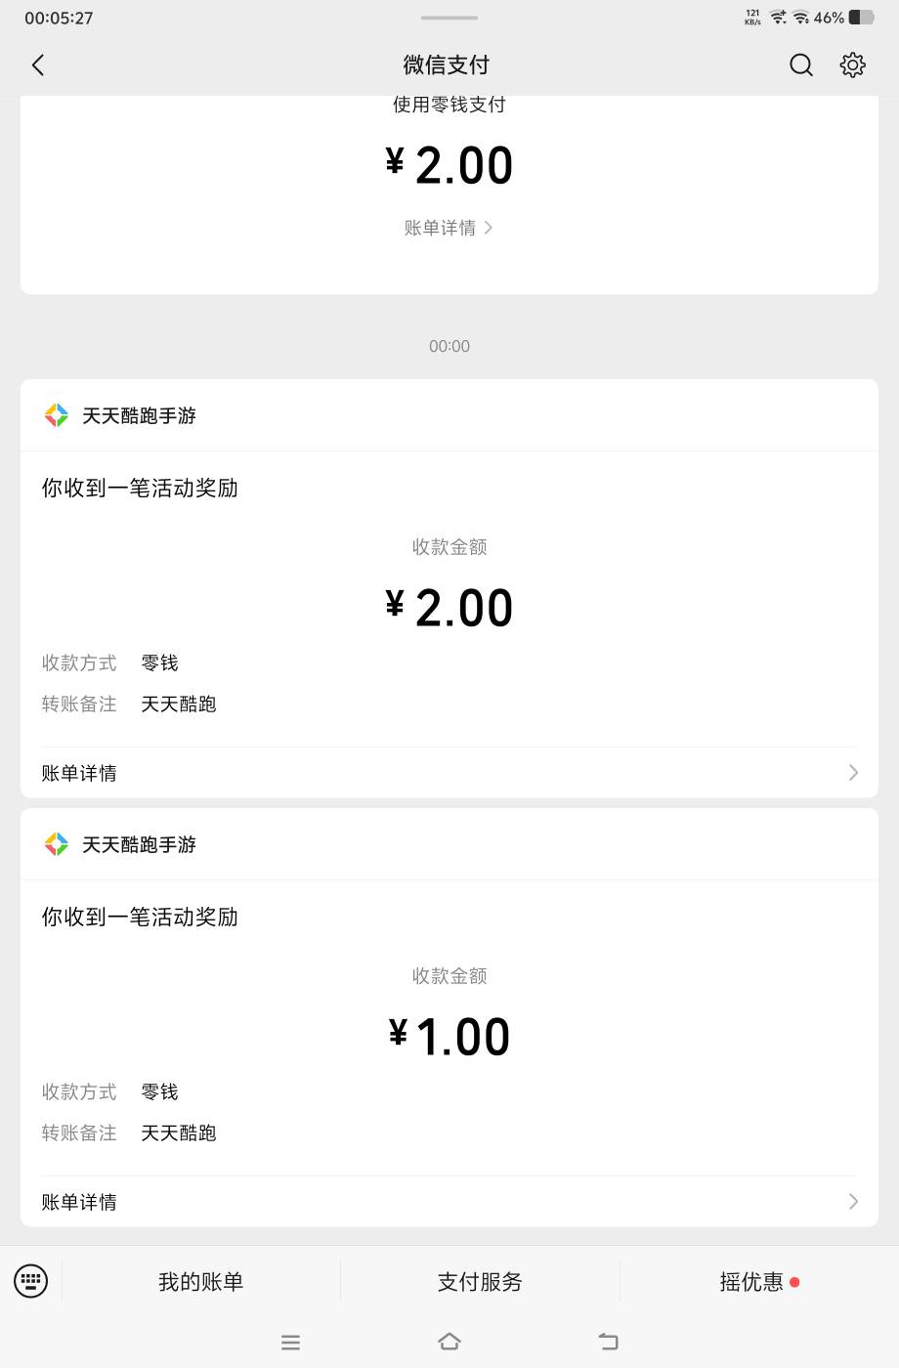Switch to keyboard input icon
The width and height of the screenshot is (899, 1368).
pos(30,1281)
